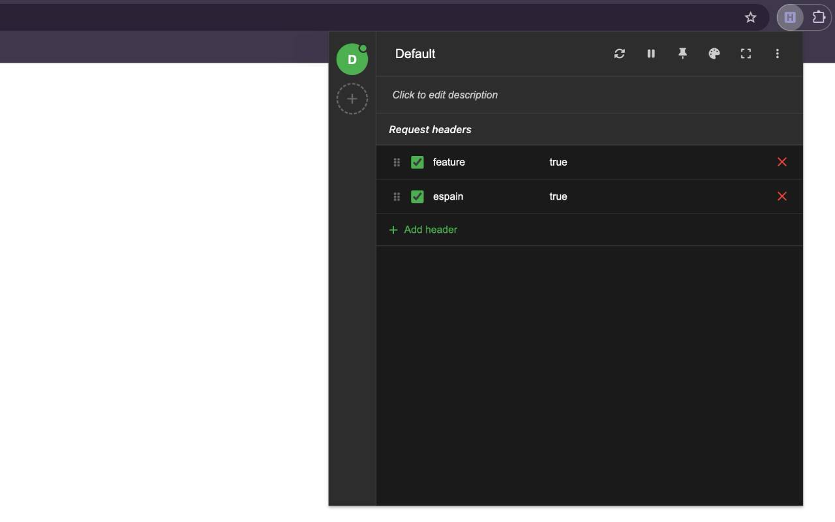Click Add header button

(x=423, y=230)
